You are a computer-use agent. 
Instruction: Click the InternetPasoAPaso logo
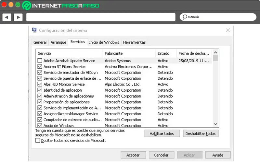coord(60,6)
